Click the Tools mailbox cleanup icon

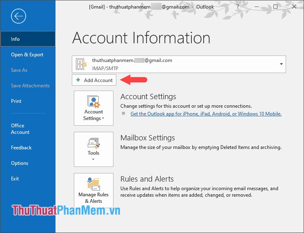[x=93, y=143]
